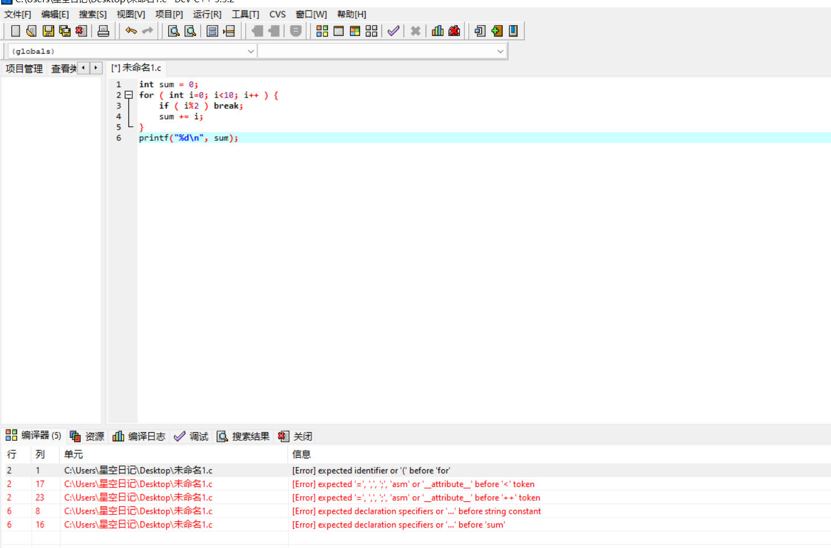Click the Save file floppy icon
This screenshot has height=548, width=831.
click(x=48, y=31)
